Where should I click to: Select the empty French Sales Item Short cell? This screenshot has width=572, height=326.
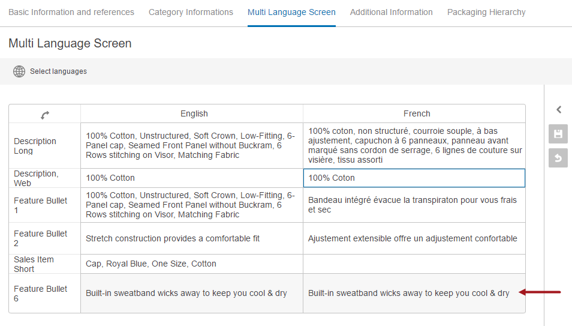click(414, 264)
